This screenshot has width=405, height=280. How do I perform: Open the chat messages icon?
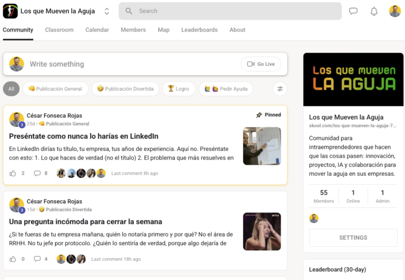point(353,11)
